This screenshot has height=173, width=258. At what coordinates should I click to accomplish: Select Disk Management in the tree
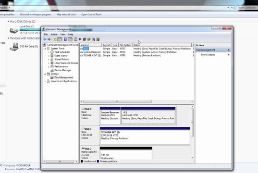click(64, 77)
